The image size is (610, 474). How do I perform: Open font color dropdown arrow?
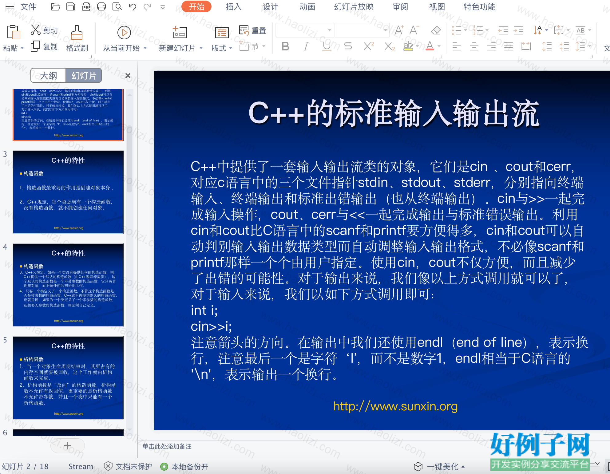(439, 46)
